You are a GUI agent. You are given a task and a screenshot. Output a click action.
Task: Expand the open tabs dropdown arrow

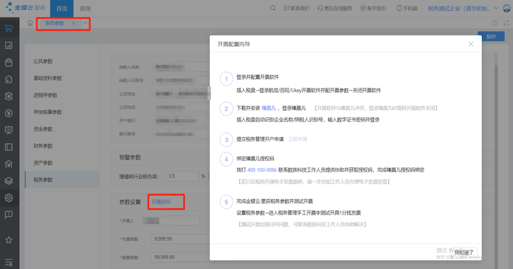pyautogui.click(x=85, y=23)
